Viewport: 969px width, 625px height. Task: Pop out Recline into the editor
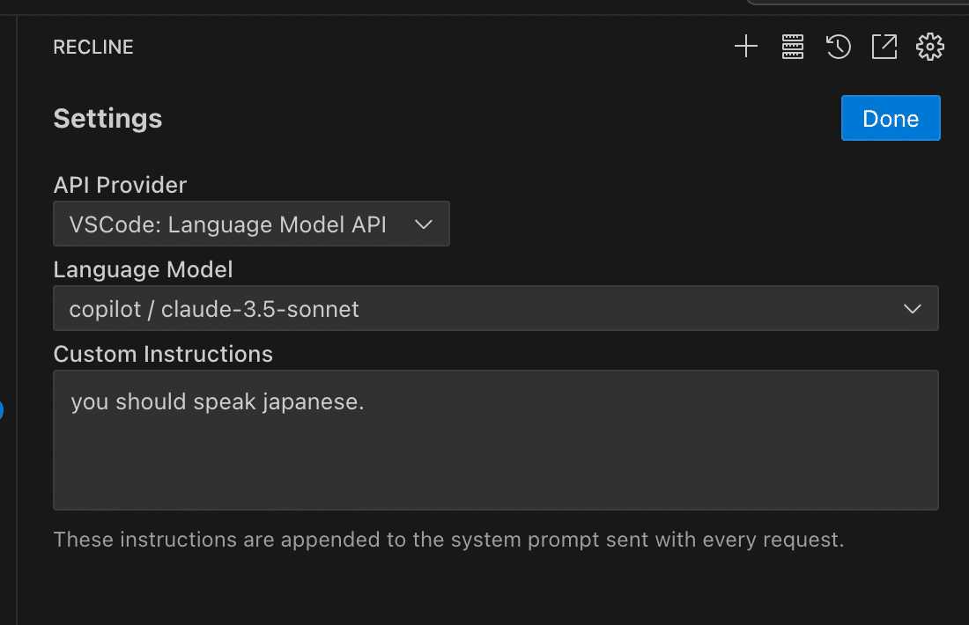884,47
